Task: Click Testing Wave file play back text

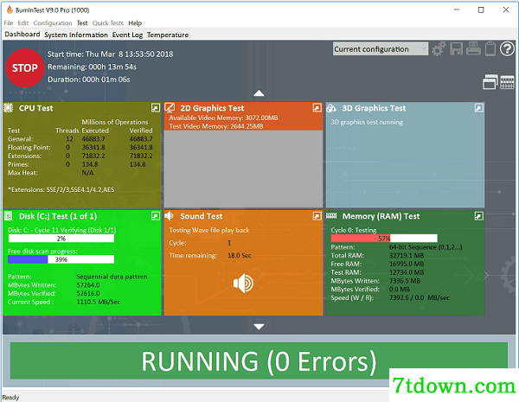Action: coord(209,230)
